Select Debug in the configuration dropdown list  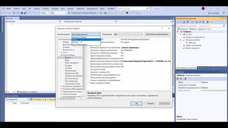point(86,39)
